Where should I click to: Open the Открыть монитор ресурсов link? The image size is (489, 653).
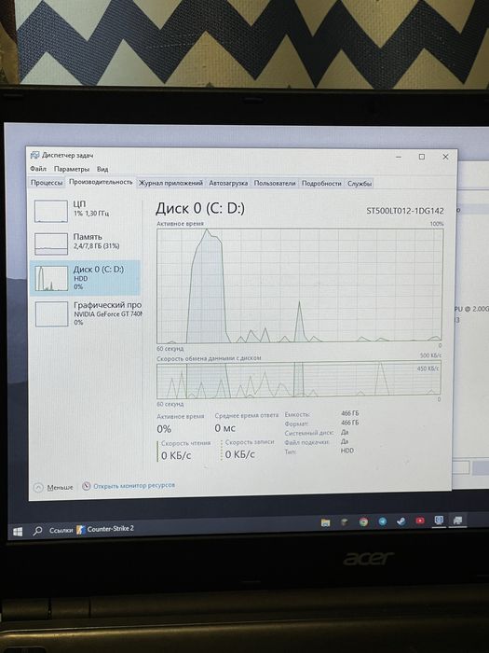134,486
